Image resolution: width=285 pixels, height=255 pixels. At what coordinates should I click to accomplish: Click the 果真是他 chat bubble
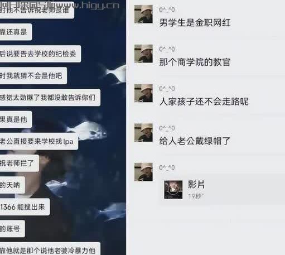[x=16, y=119]
